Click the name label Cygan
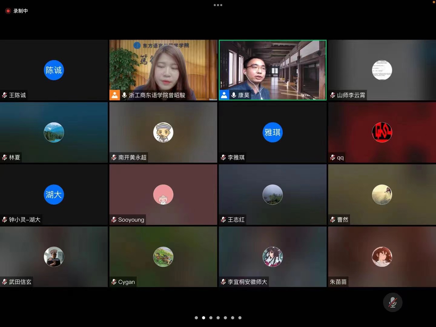436x327 pixels. [x=127, y=282]
